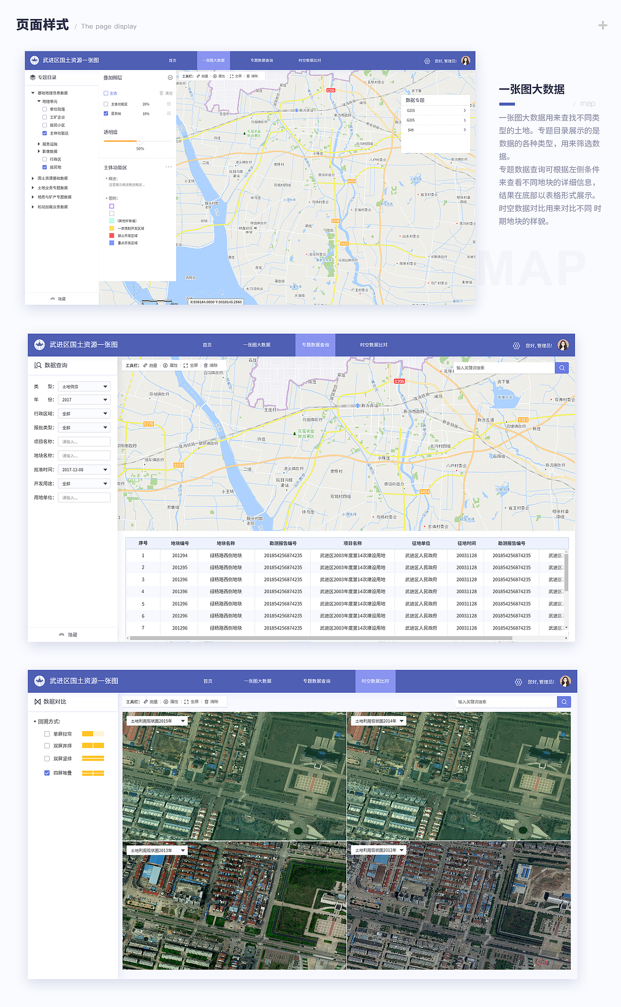
Task: Toggle the 全选 checkbox in 叠加图层
Action: [106, 93]
